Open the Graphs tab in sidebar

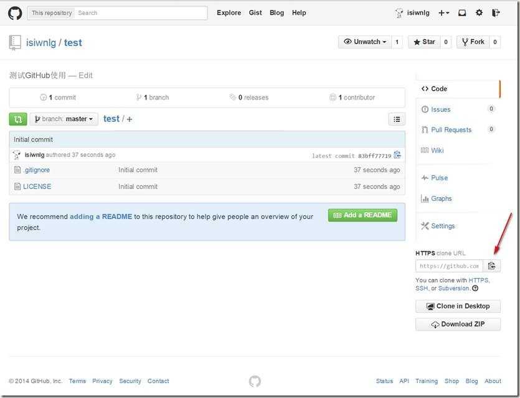(436, 198)
